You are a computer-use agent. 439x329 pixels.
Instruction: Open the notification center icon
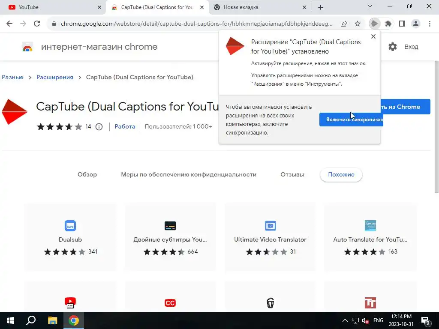click(x=426, y=320)
